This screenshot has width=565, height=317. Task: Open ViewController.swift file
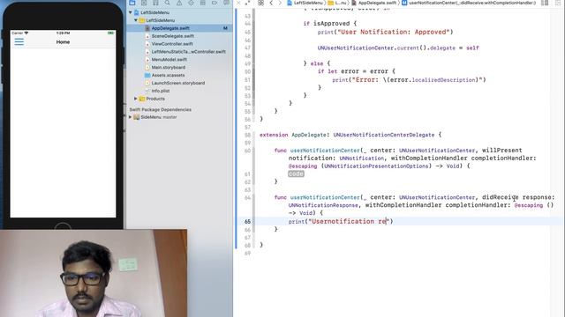coord(172,44)
